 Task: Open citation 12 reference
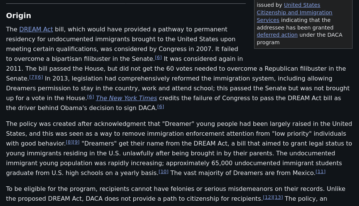point(268,198)
